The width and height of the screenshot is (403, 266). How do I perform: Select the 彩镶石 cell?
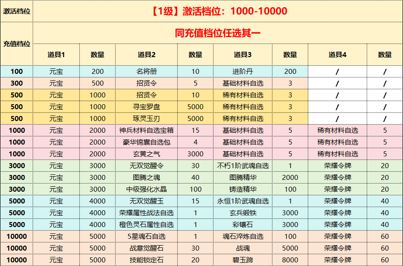tap(243, 225)
